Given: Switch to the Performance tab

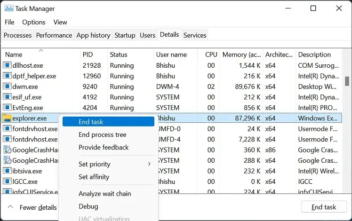Looking at the screenshot, I should [54, 35].
